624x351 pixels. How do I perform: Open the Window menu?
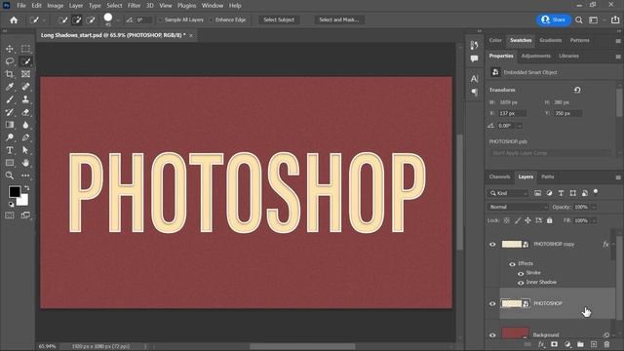pos(213,6)
